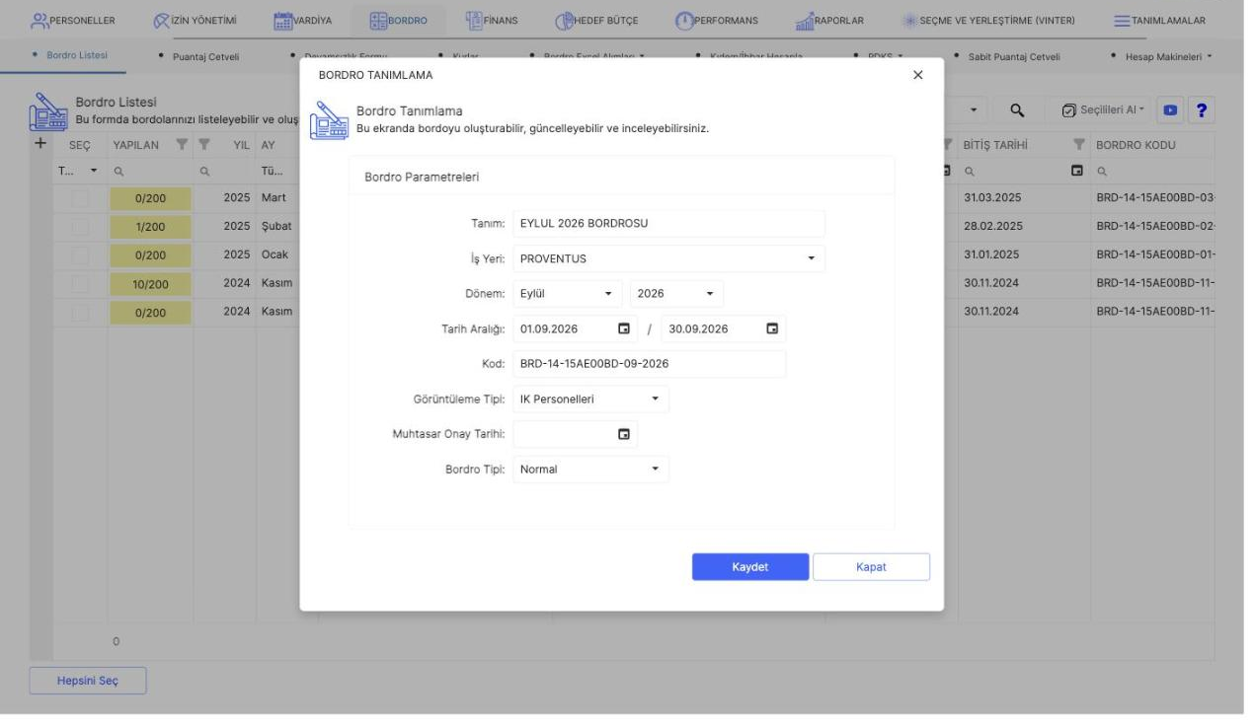
Task: Click the Bitiş Tarihi column header
Action: pyautogui.click(x=997, y=146)
